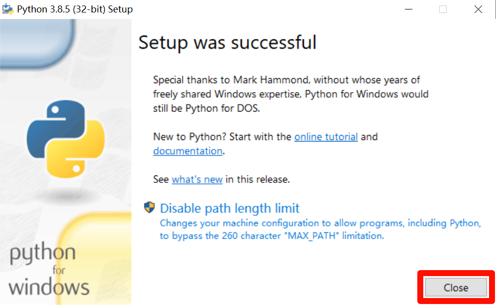Viewport: 496px width, 305px height.
Task: Click the 'Setup was successful' heading
Action: pos(227,43)
